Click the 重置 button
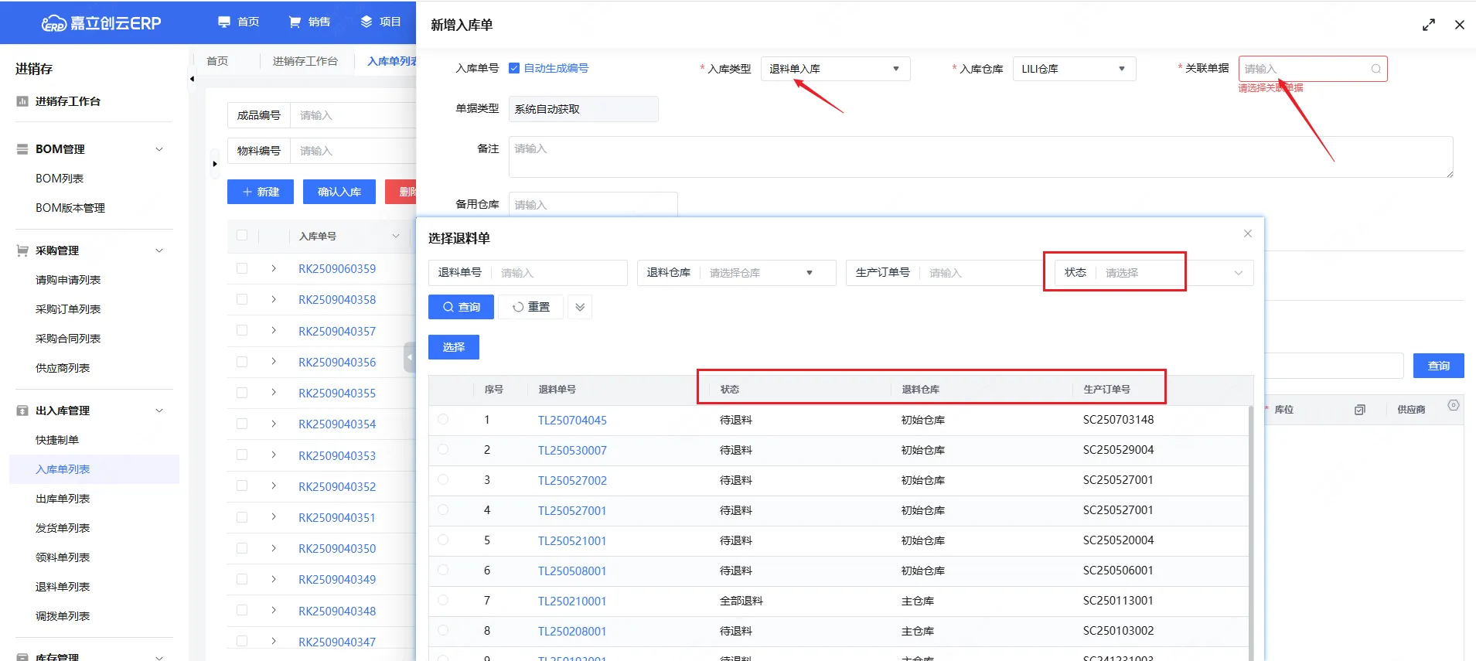Image resolution: width=1476 pixels, height=661 pixels. 530,307
